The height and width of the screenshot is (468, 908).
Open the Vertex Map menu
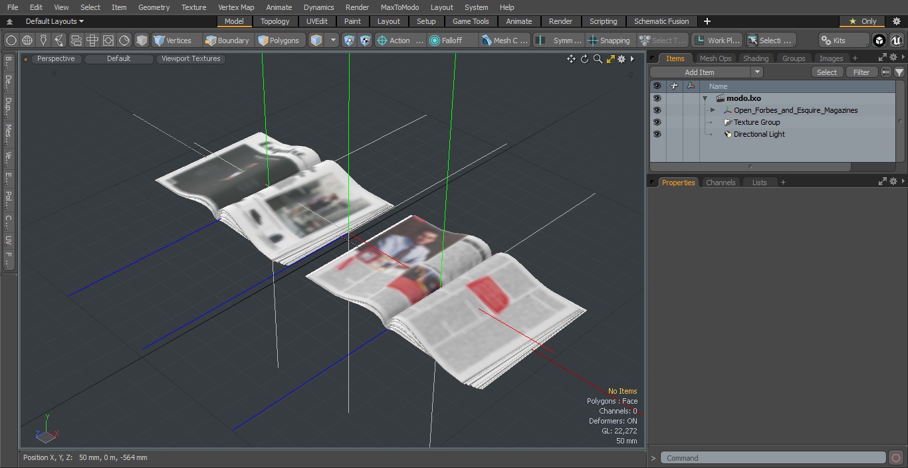236,7
